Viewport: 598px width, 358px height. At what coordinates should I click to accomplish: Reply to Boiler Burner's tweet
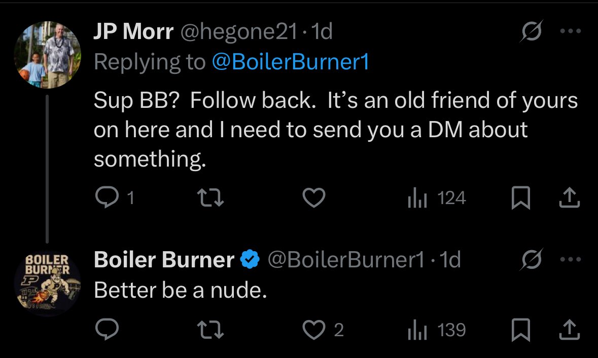tap(107, 330)
